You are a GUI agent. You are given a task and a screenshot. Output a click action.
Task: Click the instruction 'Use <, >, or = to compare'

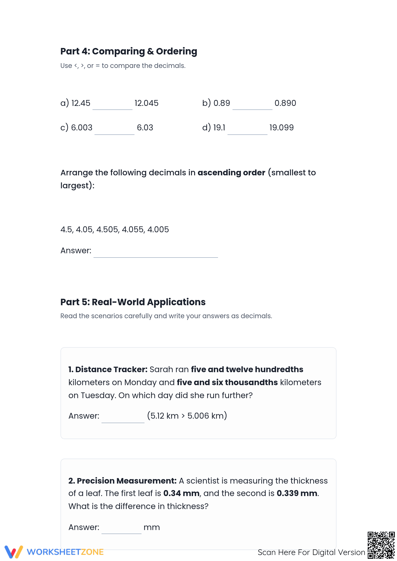(123, 66)
